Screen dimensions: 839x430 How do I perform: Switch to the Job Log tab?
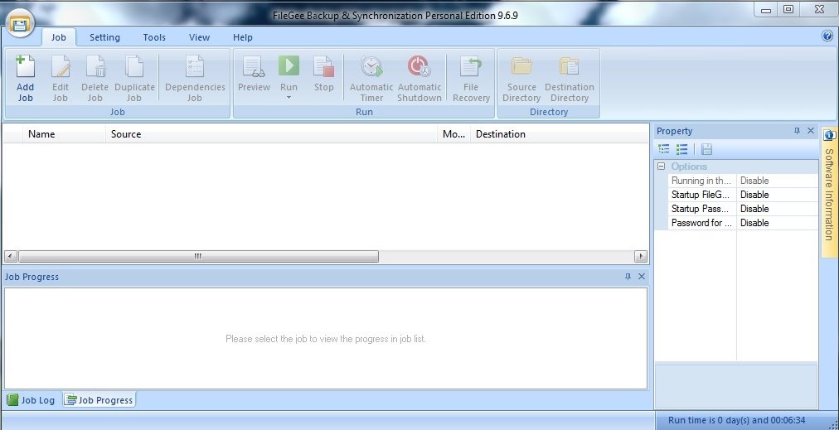(31, 400)
